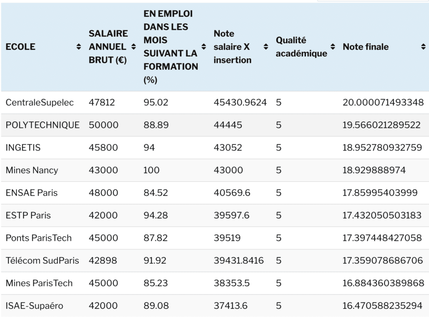
Task: Click the Mines Nancy row name
Action: [x=32, y=171]
